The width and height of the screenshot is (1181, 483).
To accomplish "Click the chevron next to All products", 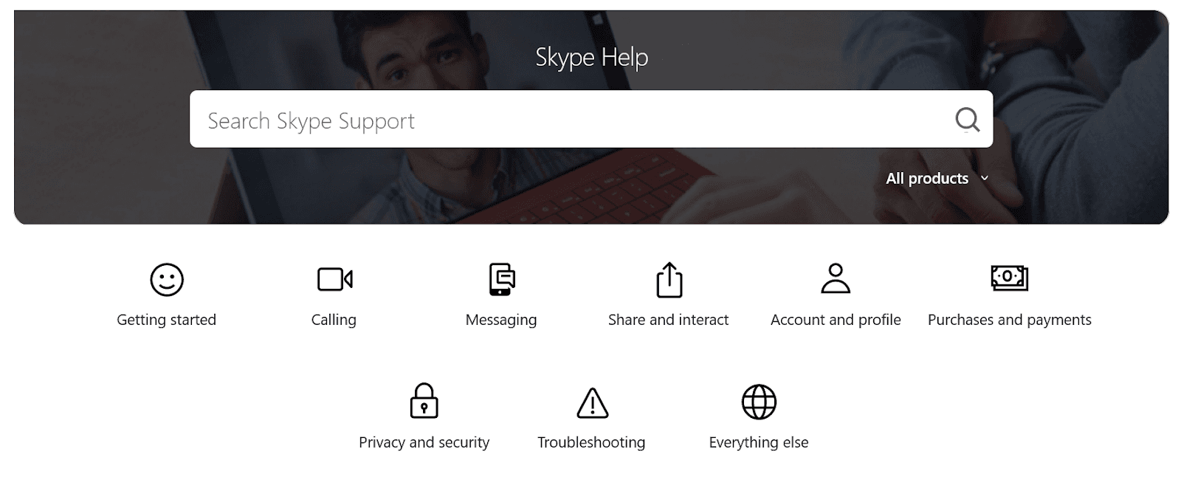I will click(x=984, y=179).
